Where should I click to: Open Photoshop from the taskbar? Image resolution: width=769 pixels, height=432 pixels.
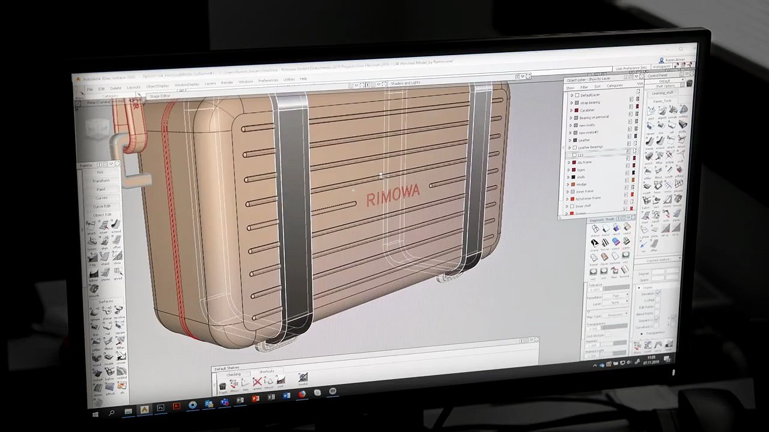[160, 407]
